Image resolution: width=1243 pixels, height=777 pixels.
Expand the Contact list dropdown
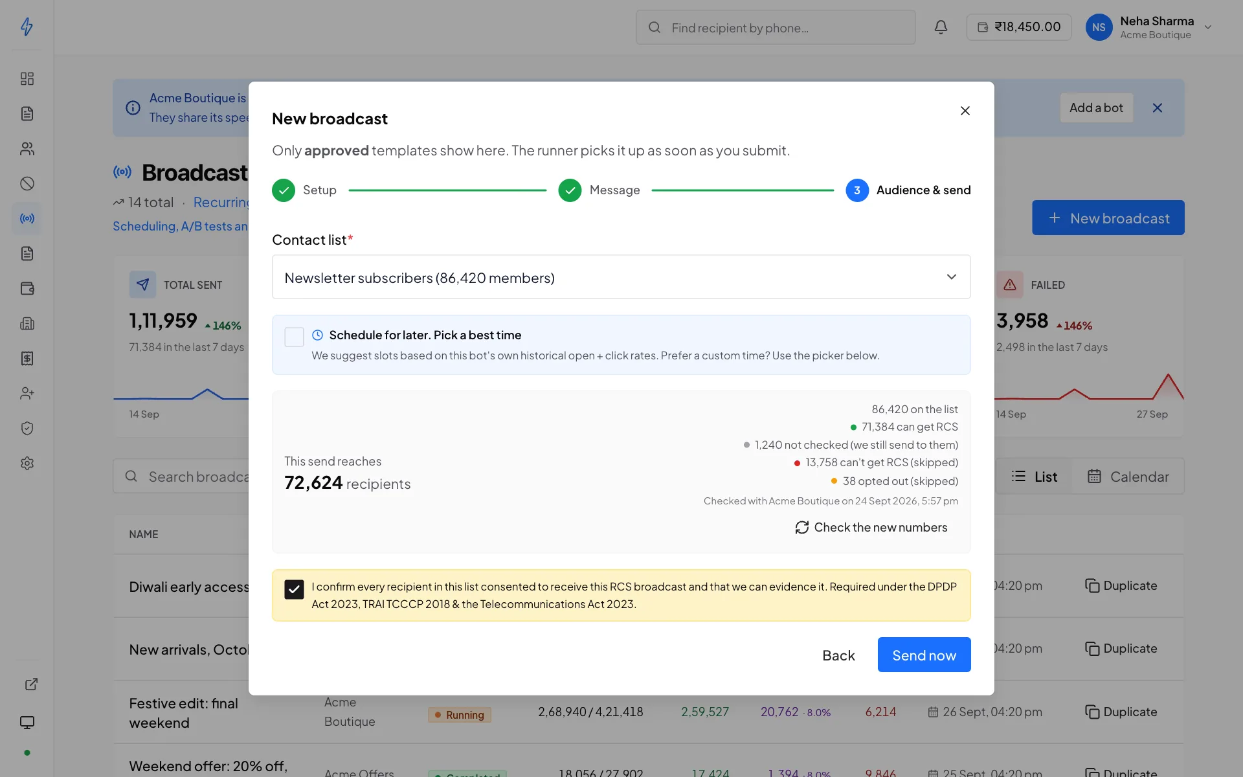pyautogui.click(x=621, y=277)
